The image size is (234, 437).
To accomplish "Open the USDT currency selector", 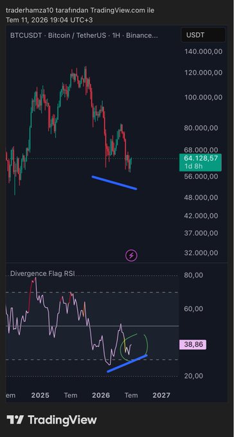I will point(203,35).
